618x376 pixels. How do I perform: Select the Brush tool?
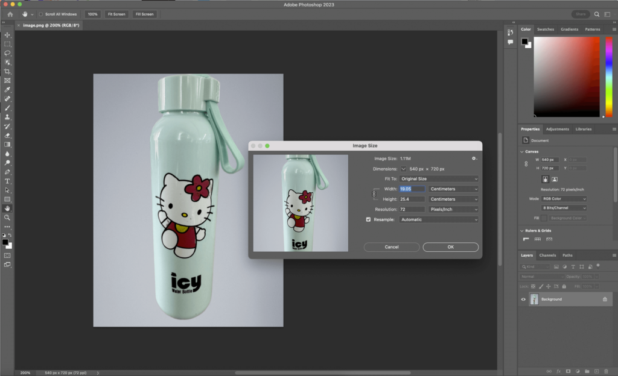click(7, 108)
